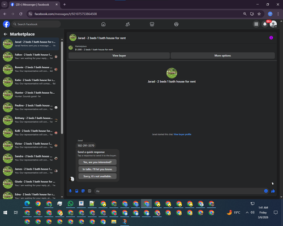Viewport: 283px width, 226px height.
Task: Click the page scrollbar down arrow
Action: [281, 197]
